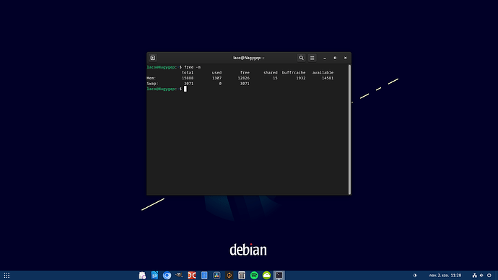The height and width of the screenshot is (280, 498).
Task: Open the clock and calendar panel
Action: coord(445,275)
